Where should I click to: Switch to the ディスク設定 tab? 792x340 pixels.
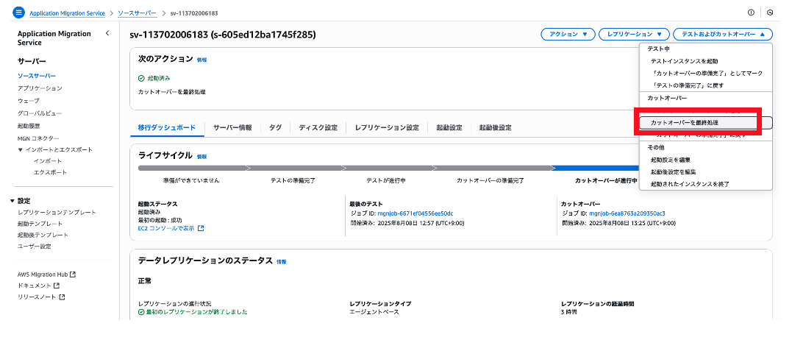click(x=318, y=128)
